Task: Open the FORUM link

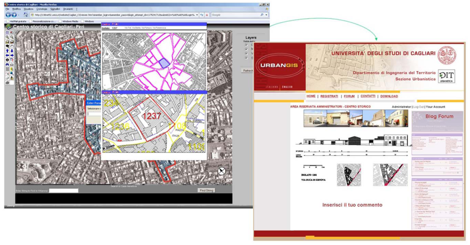Action: (x=349, y=96)
